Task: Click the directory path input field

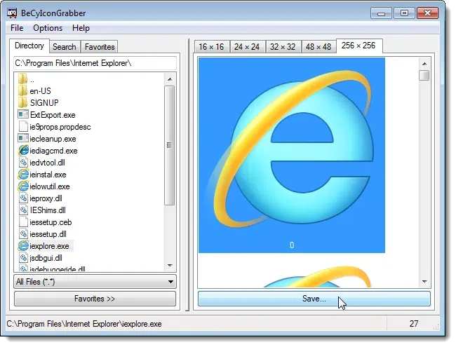Action: [x=95, y=63]
